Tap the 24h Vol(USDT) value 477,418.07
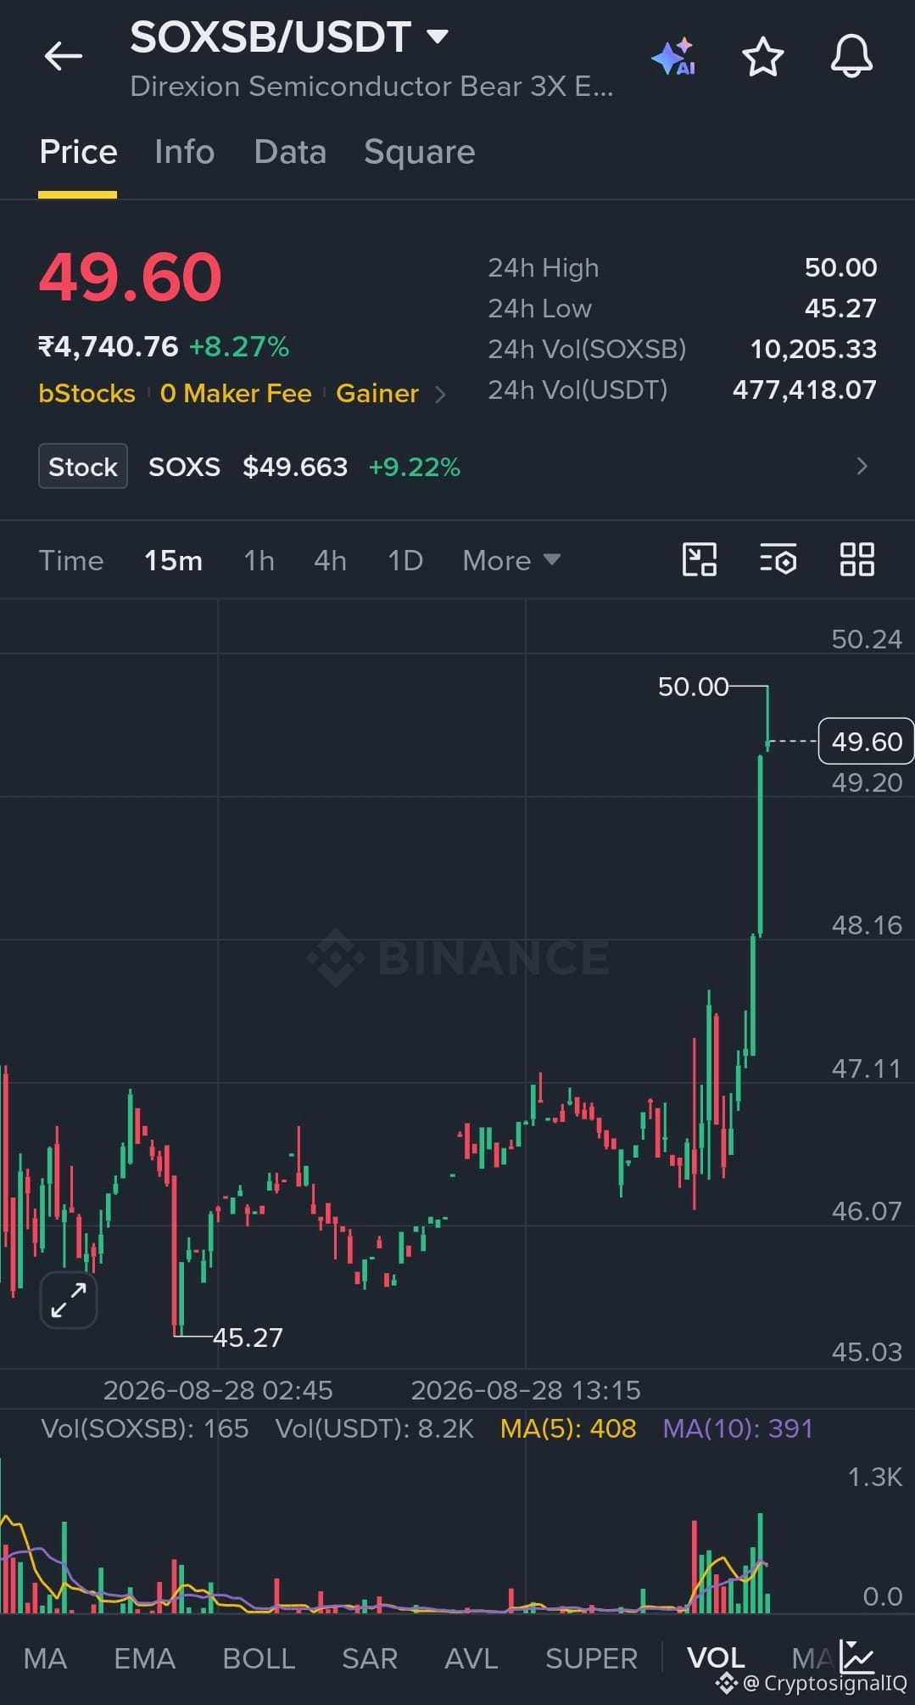The image size is (915, 1705). pos(804,390)
